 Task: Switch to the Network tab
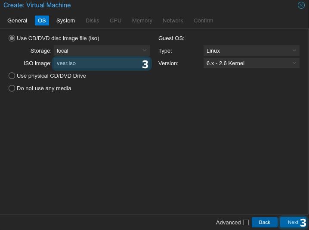click(173, 21)
